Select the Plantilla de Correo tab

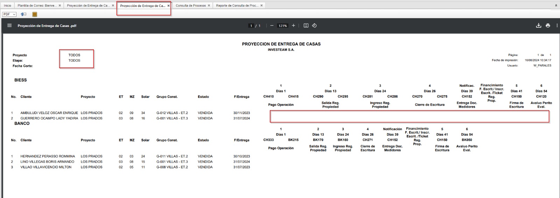point(37,6)
